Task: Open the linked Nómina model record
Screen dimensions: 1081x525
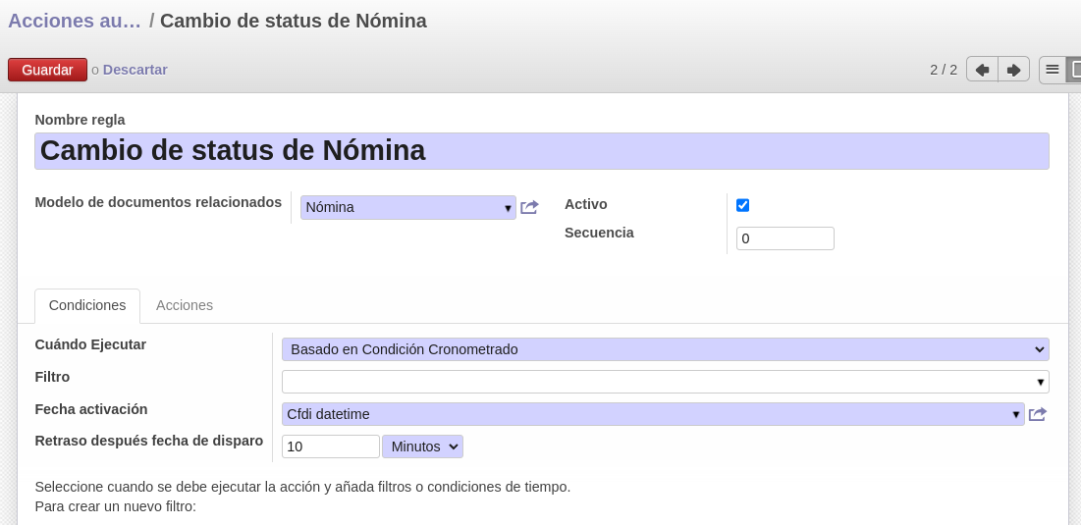Action: (529, 207)
